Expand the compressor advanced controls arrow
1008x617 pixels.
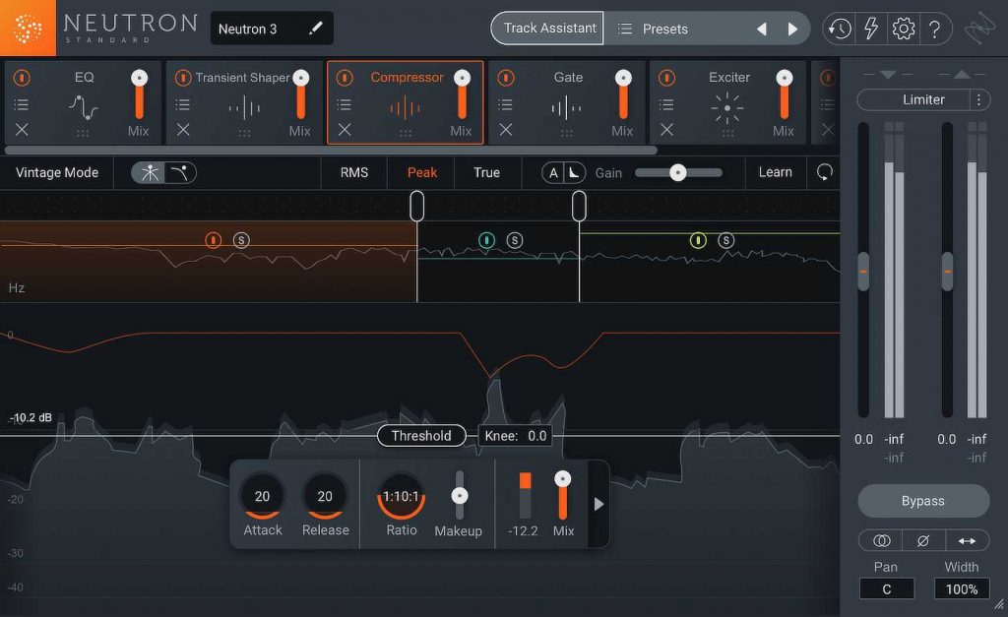[x=598, y=503]
